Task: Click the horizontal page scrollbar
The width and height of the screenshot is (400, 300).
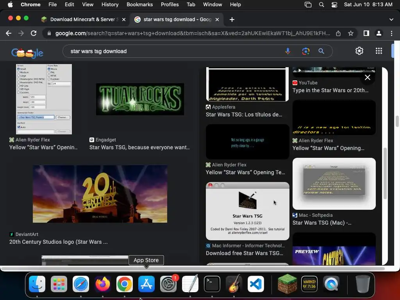Action: [192, 269]
